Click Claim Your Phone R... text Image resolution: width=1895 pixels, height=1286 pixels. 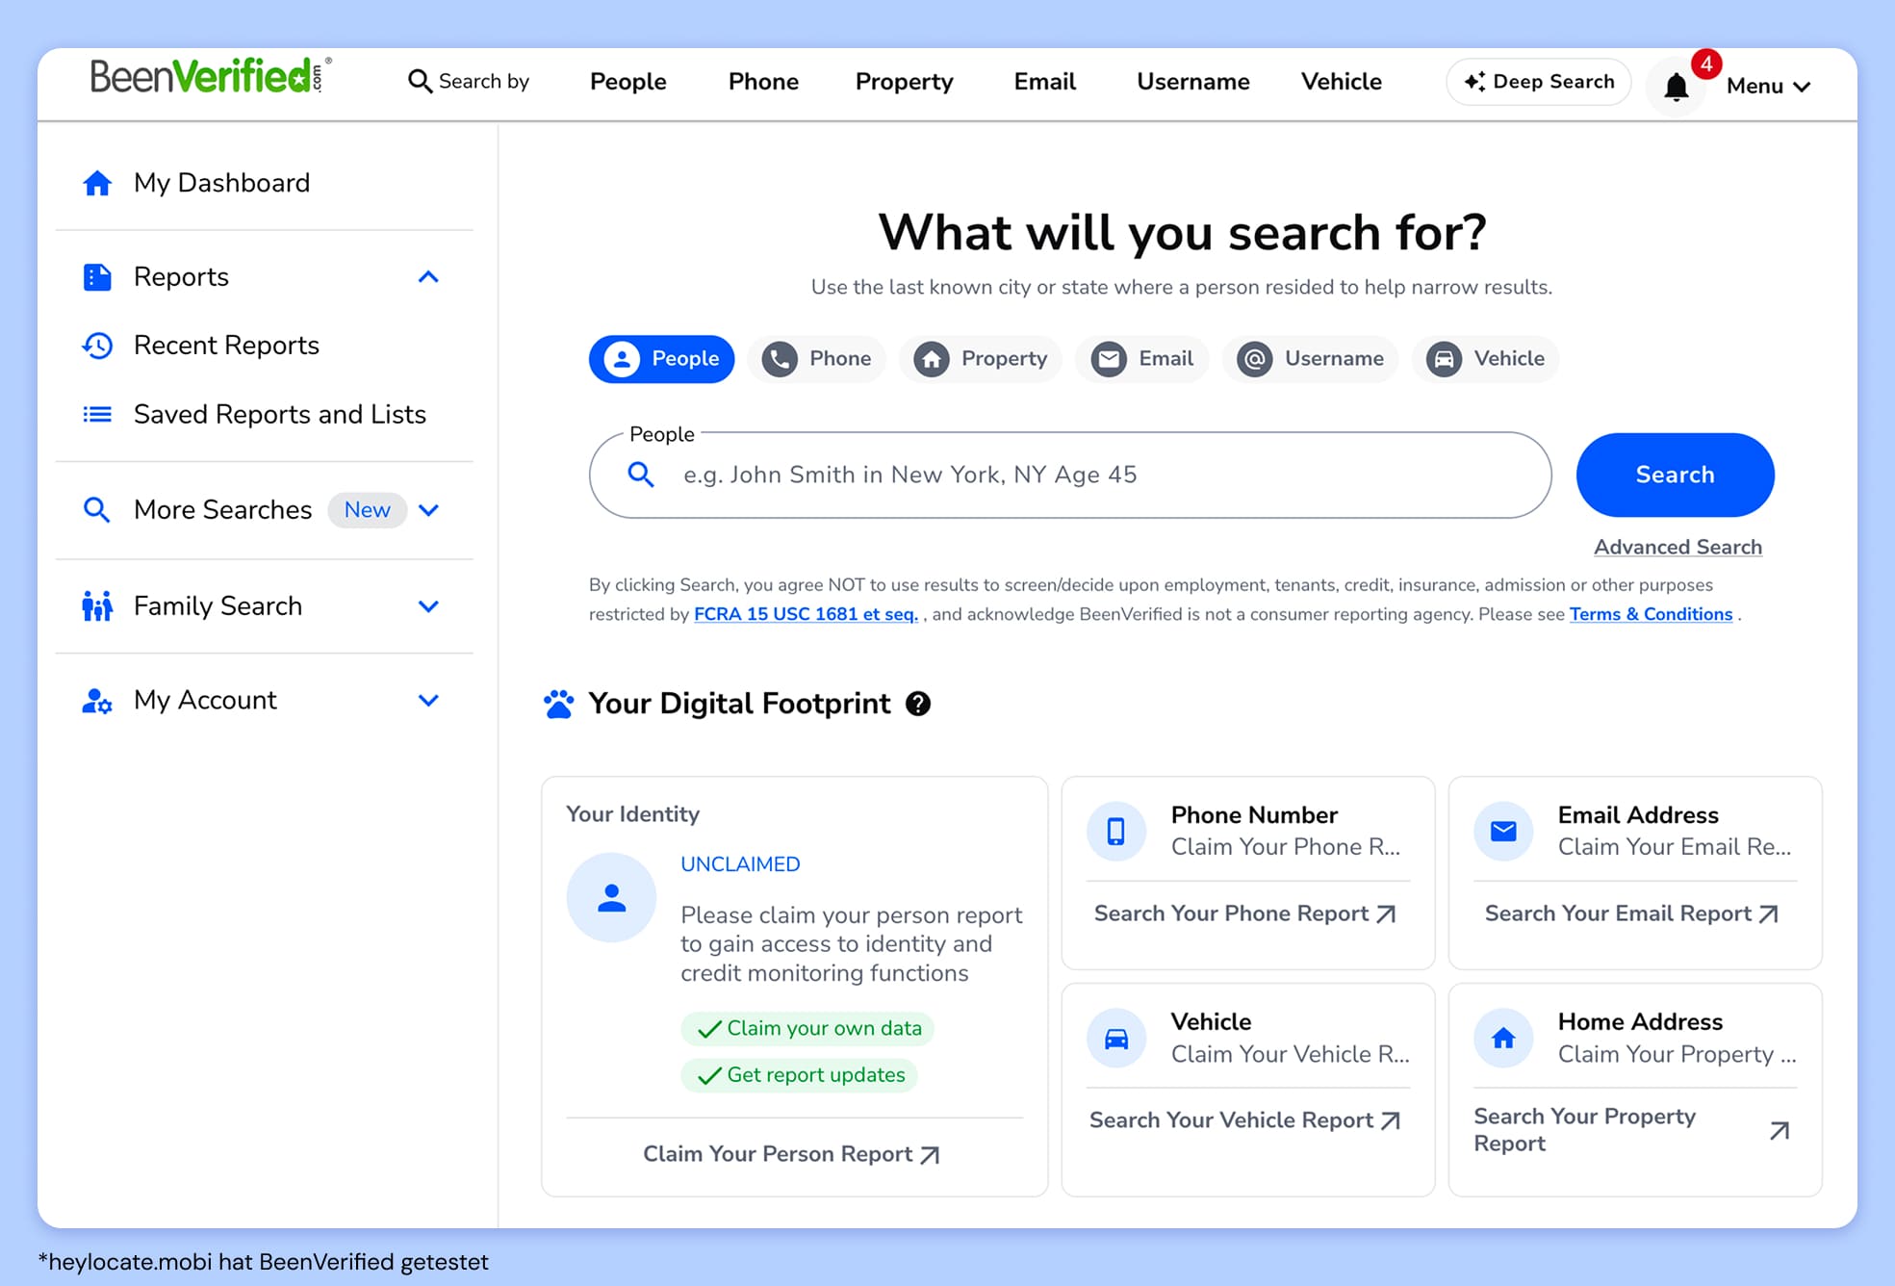pos(1286,847)
